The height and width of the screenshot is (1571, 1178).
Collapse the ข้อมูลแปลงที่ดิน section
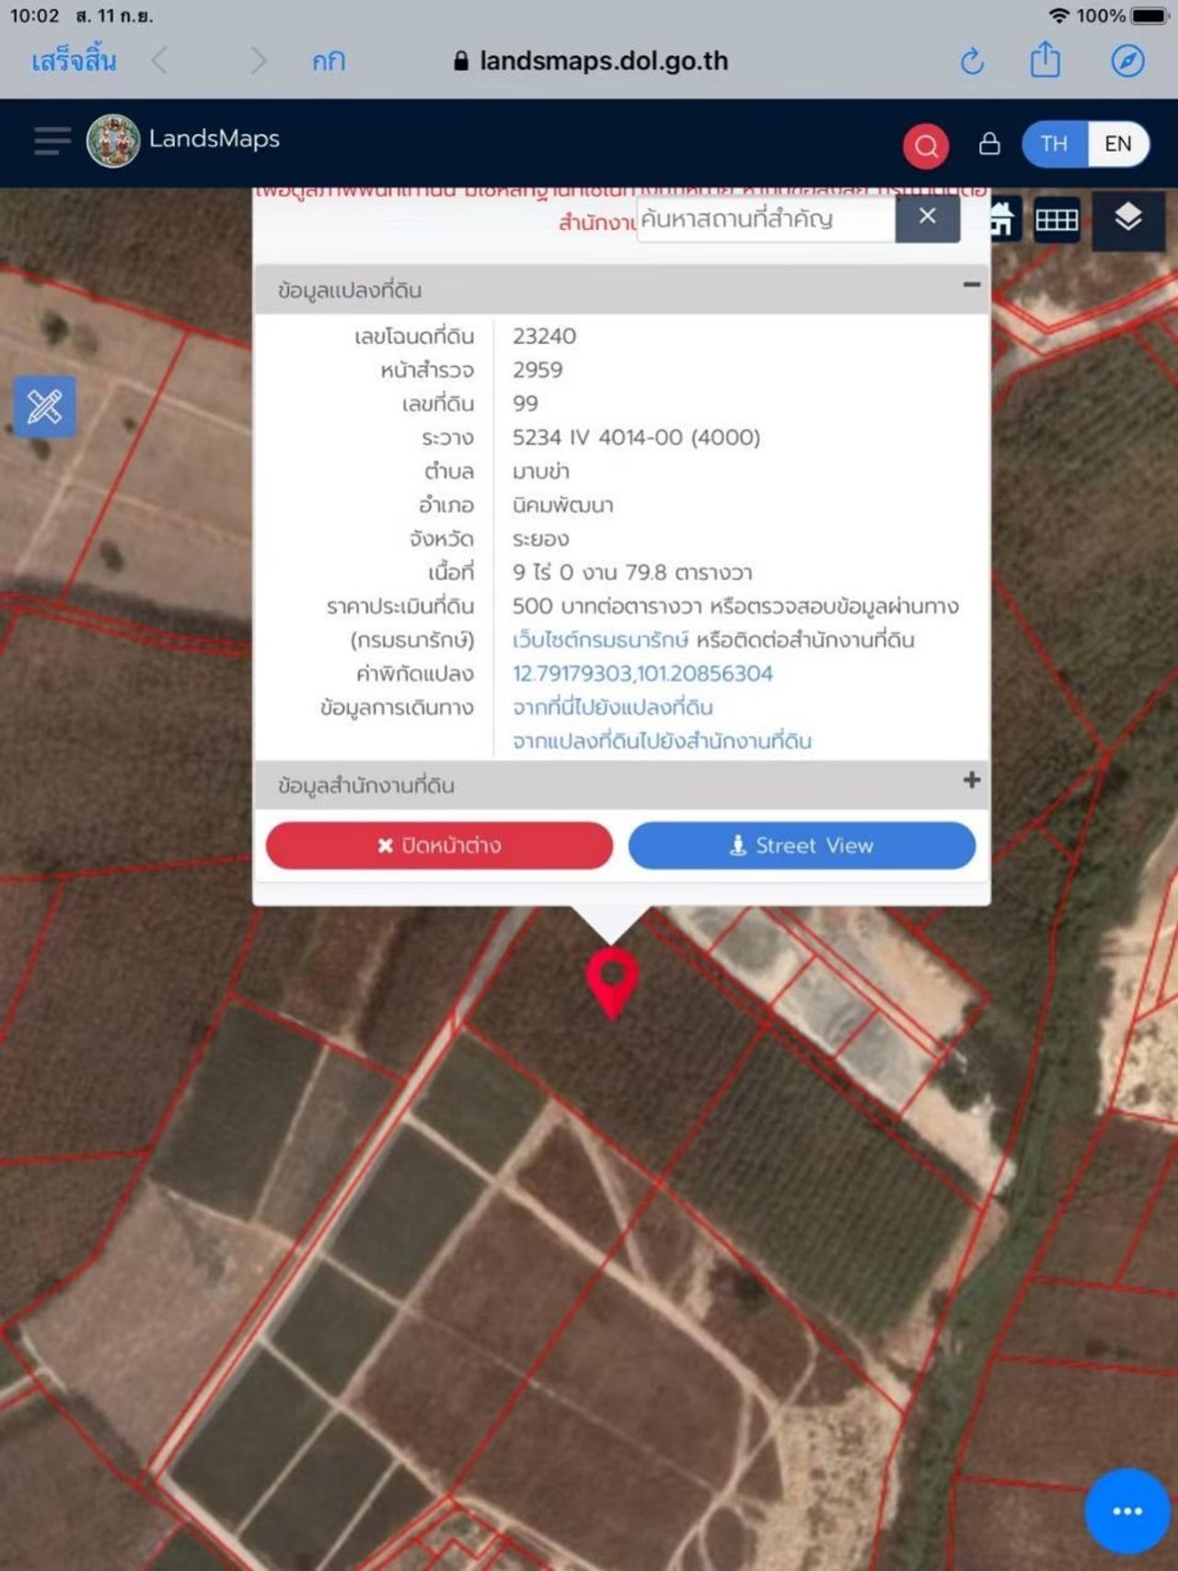971,285
